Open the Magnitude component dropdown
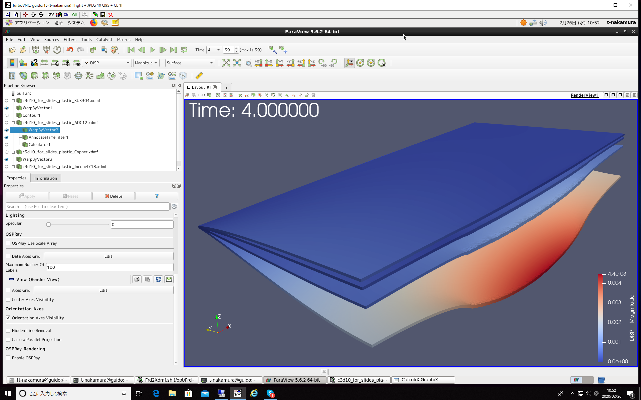 point(146,63)
